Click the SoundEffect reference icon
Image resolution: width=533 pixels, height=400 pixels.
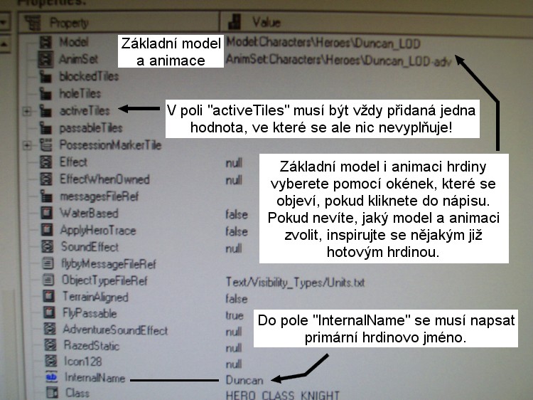point(47,246)
